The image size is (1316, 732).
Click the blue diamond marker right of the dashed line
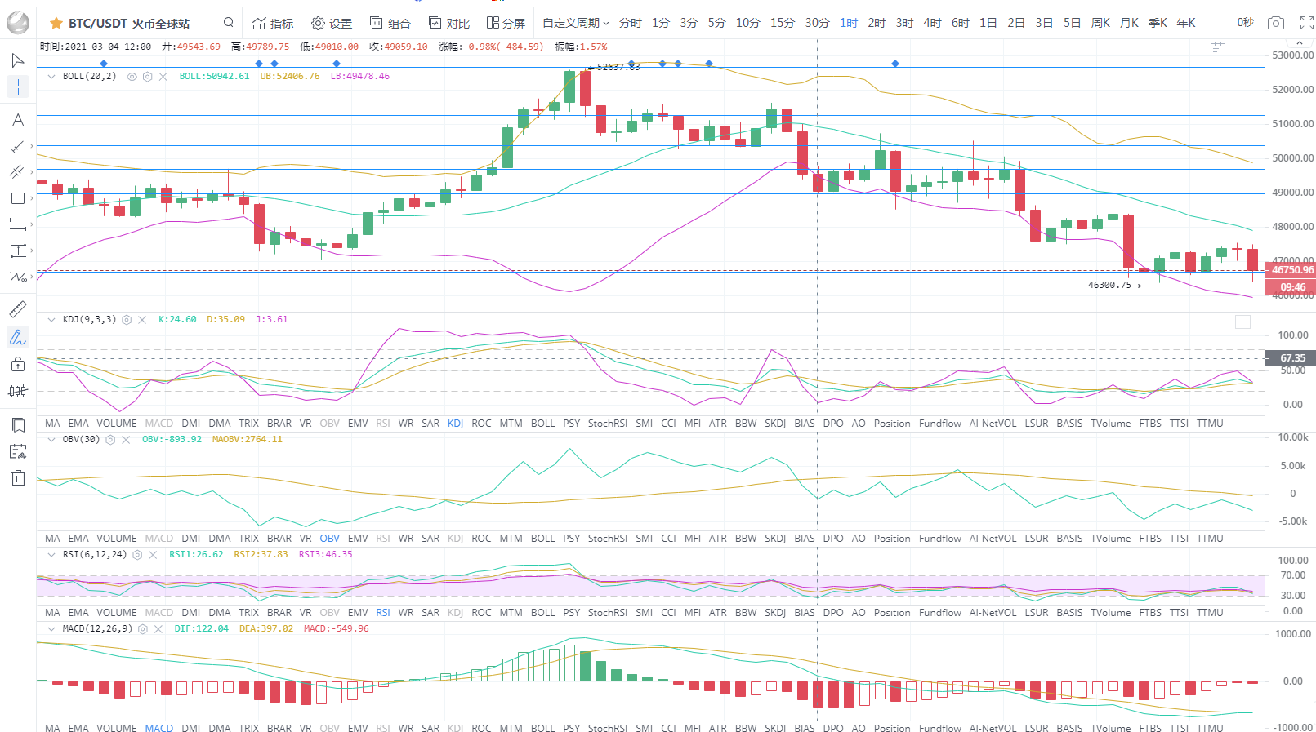point(895,64)
